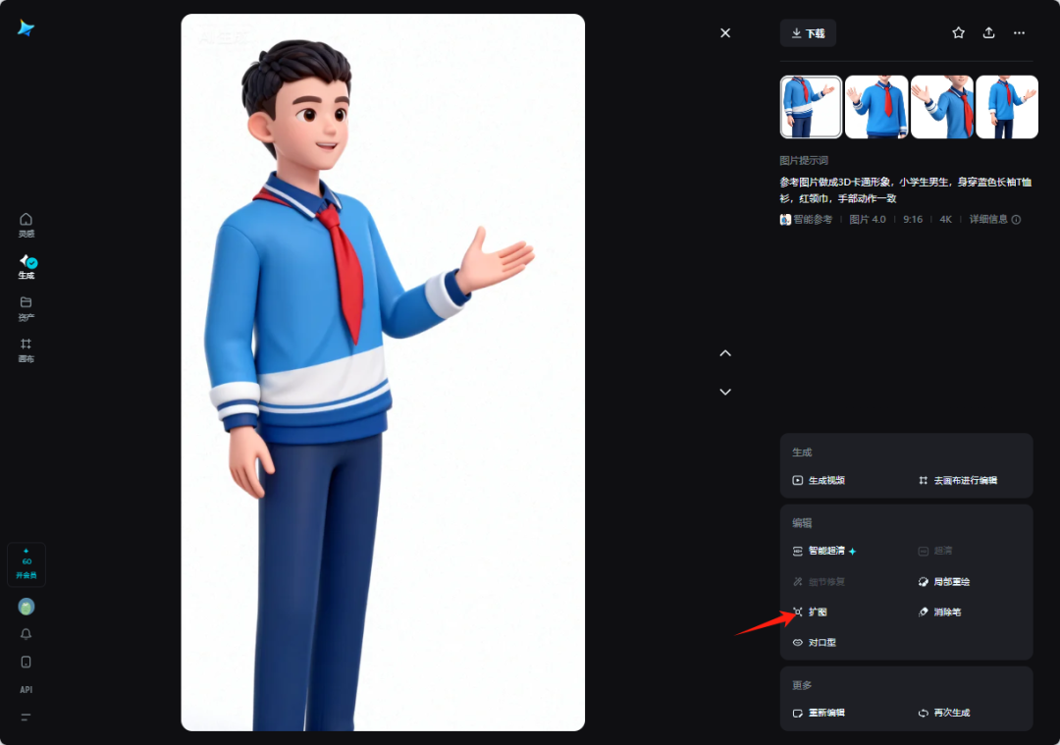The height and width of the screenshot is (745, 1060).
Task: Switch to the 生成 (Generate) section
Action: [26, 266]
